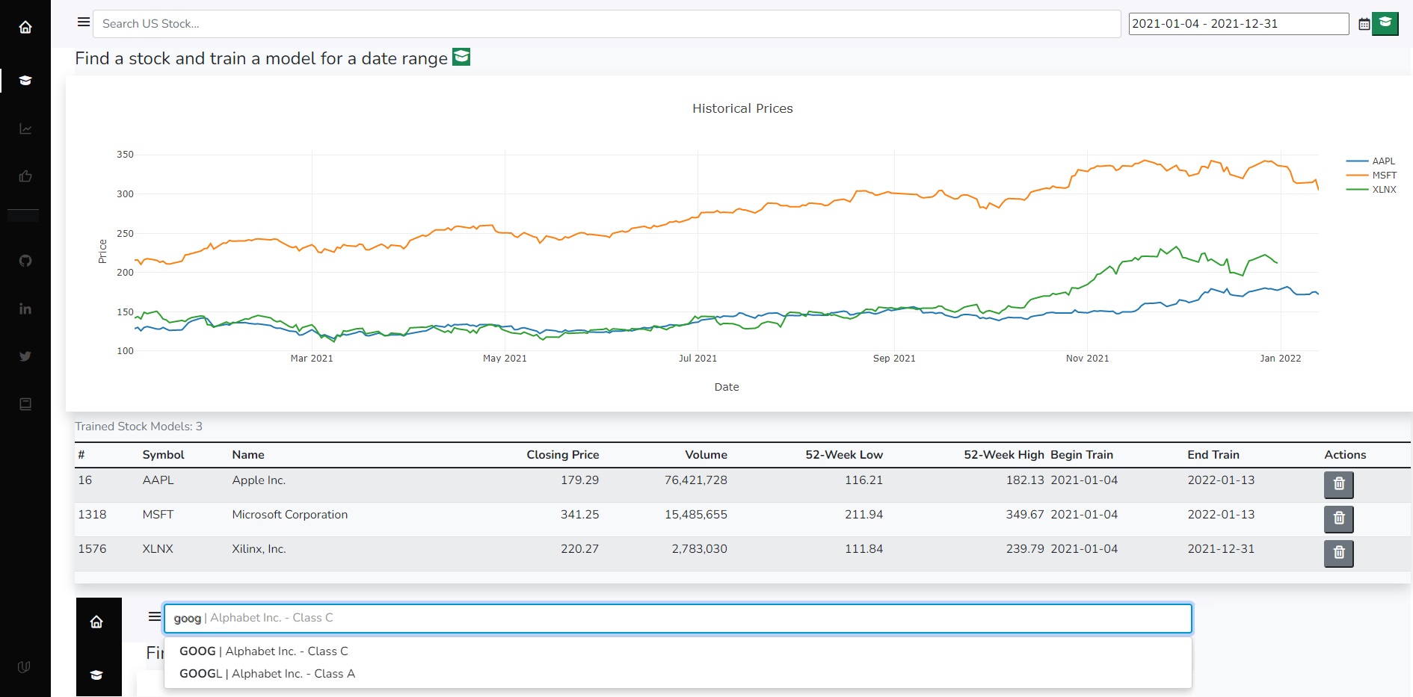Image resolution: width=1413 pixels, height=697 pixels.
Task: Focus the Search US Stock field
Action: click(x=606, y=24)
